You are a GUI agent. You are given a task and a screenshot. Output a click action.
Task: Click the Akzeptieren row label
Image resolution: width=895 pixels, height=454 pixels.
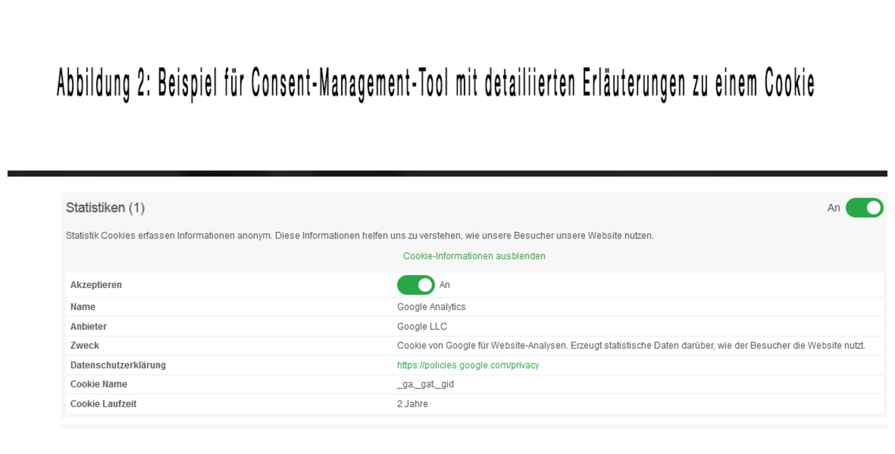(96, 285)
